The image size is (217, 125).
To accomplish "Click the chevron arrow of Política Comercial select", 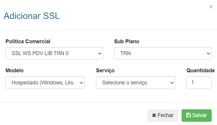I will [99, 54].
